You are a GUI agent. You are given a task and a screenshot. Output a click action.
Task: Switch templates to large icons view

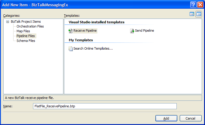pos(192,14)
